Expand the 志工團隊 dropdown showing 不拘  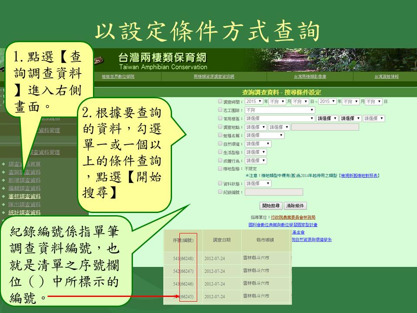pos(280,110)
